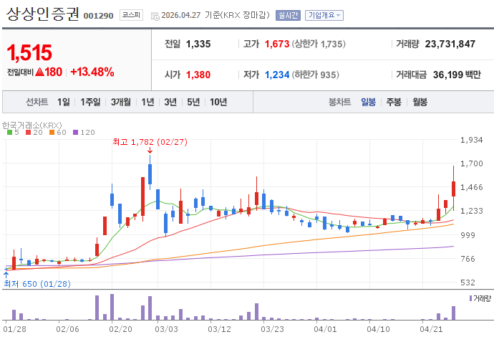Viewport: 494px width, 337px height.
Task: Click the 코스피 market badge
Action: point(132,15)
